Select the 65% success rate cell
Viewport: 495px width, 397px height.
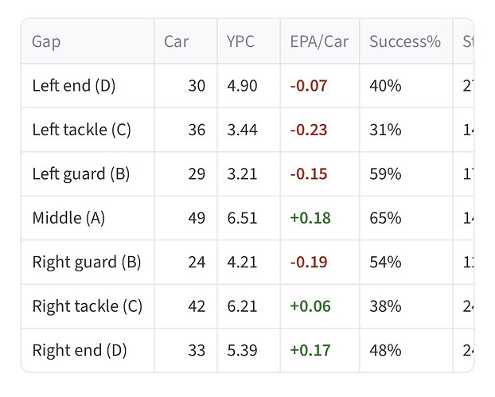[385, 217]
